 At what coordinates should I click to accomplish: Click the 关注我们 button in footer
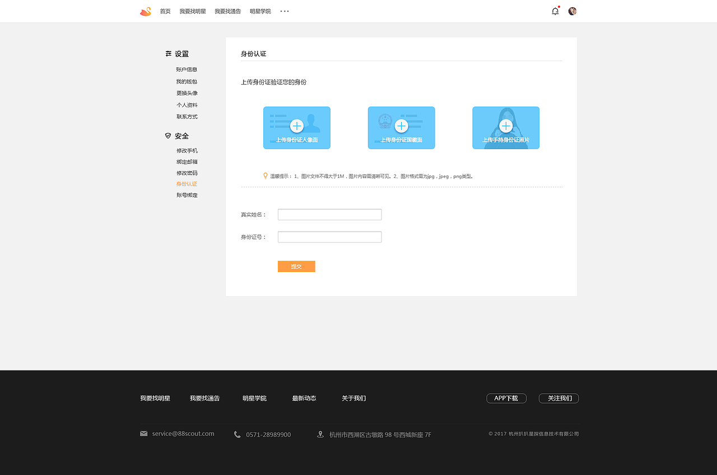(x=558, y=398)
